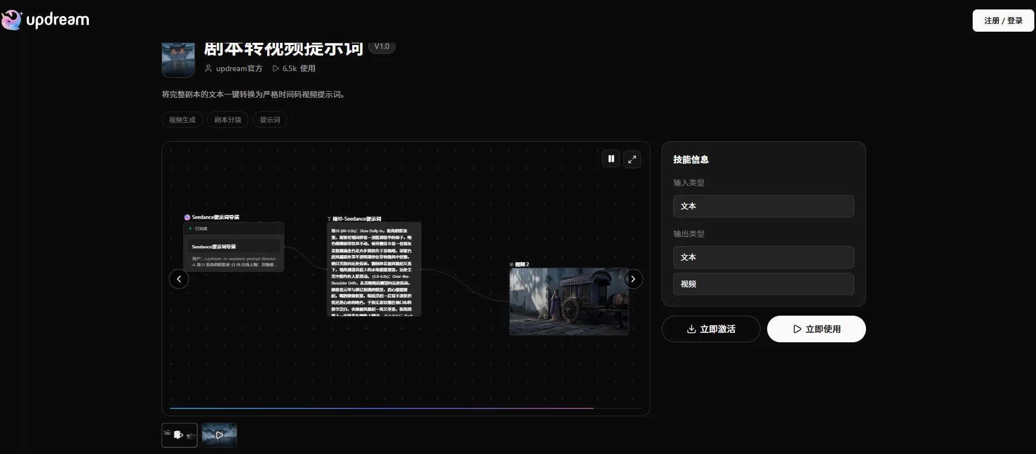Image resolution: width=1036 pixels, height=454 pixels.
Task: Click the updream bird logo
Action: [x=11, y=20]
